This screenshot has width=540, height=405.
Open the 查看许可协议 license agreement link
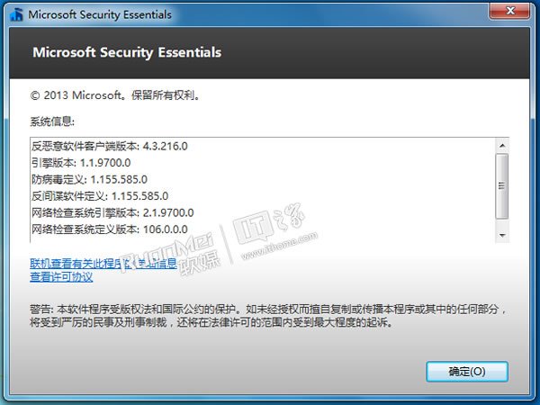pyautogui.click(x=61, y=277)
